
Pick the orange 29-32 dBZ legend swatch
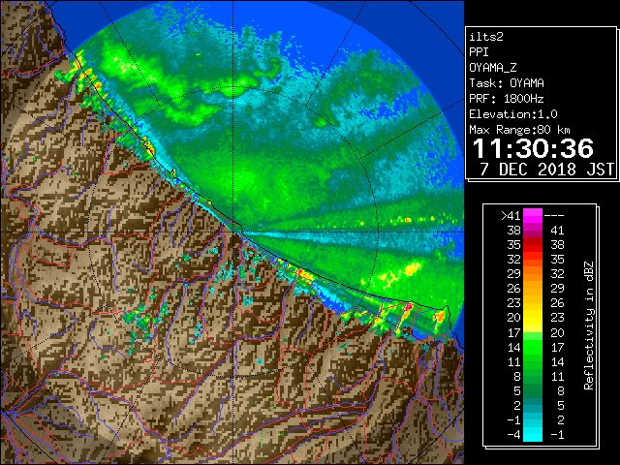(533, 273)
